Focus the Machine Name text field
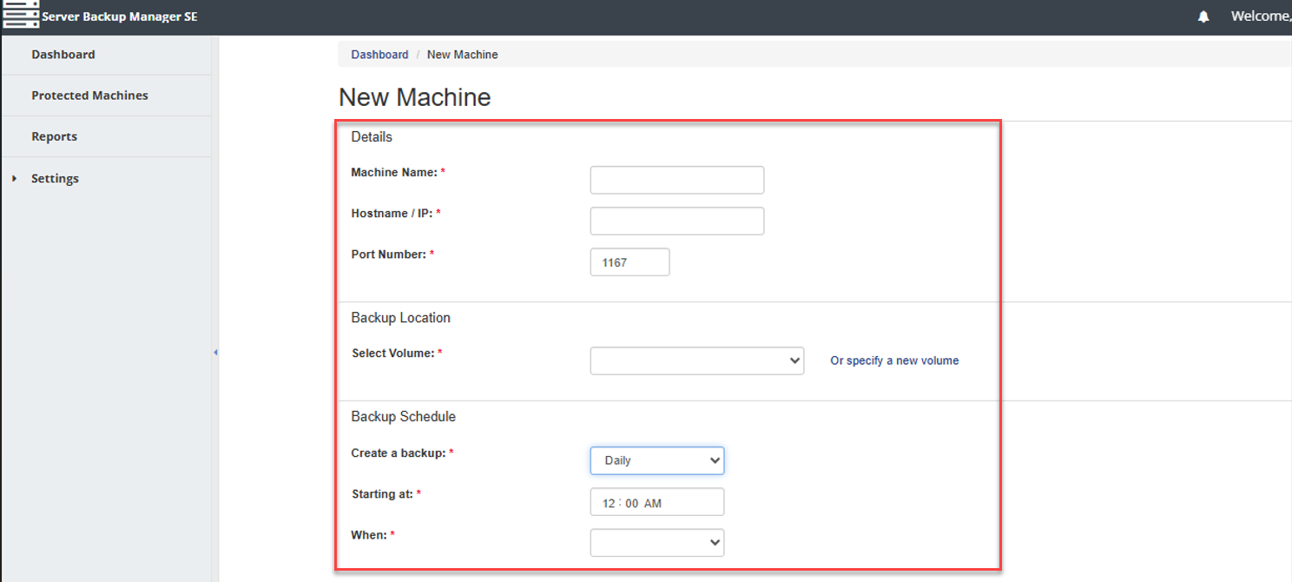The width and height of the screenshot is (1292, 582). [677, 180]
